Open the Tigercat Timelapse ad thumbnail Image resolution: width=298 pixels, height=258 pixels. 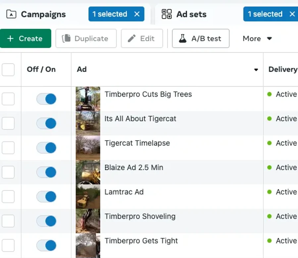[88, 148]
